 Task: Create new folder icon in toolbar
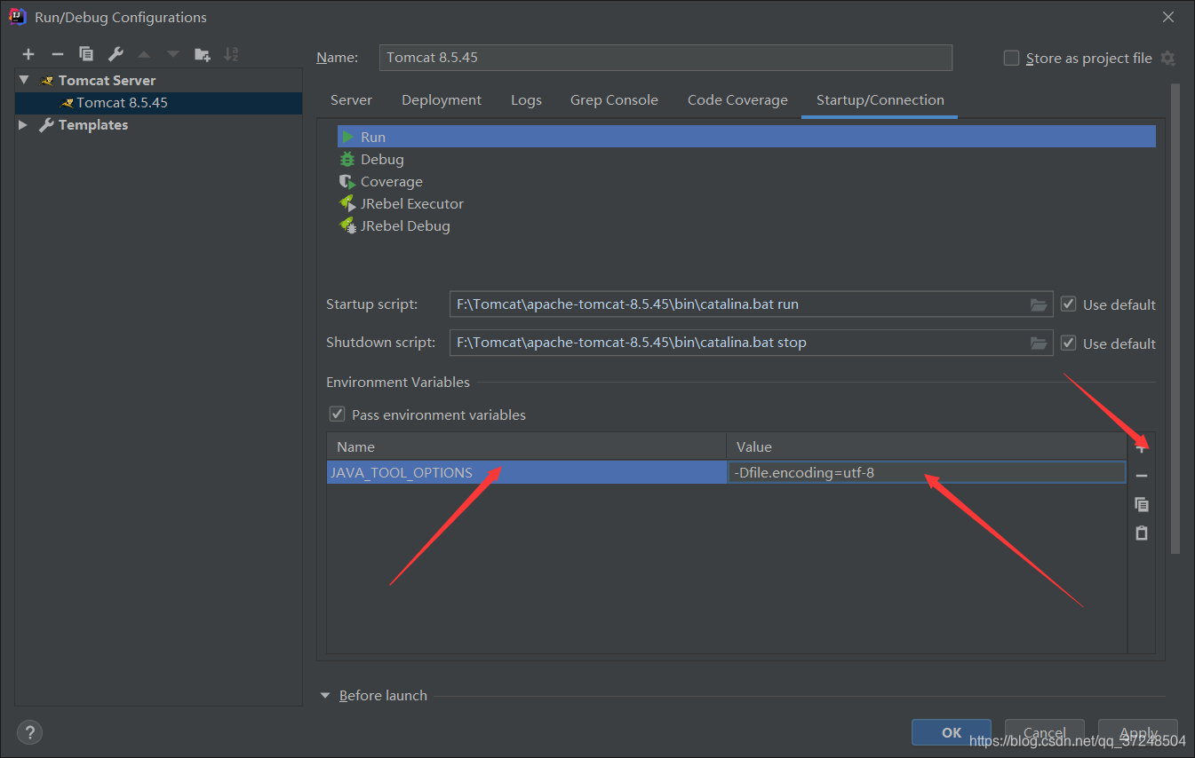pos(203,54)
